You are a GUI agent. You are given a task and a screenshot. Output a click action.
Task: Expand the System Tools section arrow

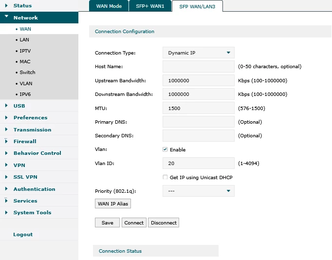(6, 212)
